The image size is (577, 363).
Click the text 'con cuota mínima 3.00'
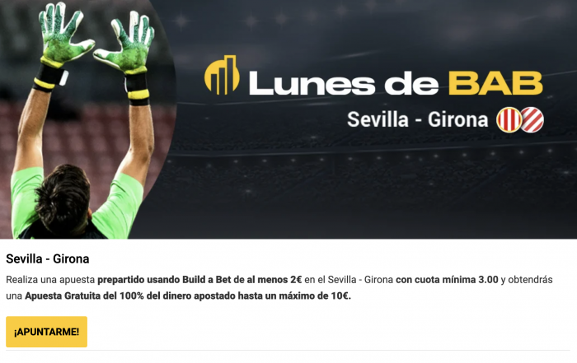point(447,280)
